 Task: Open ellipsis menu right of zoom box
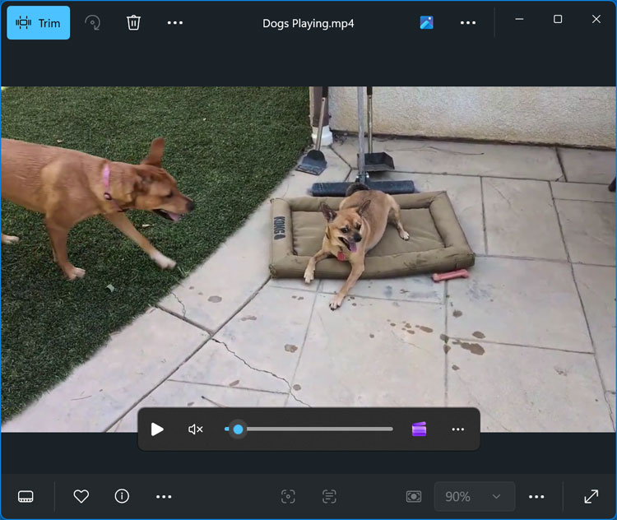click(536, 496)
